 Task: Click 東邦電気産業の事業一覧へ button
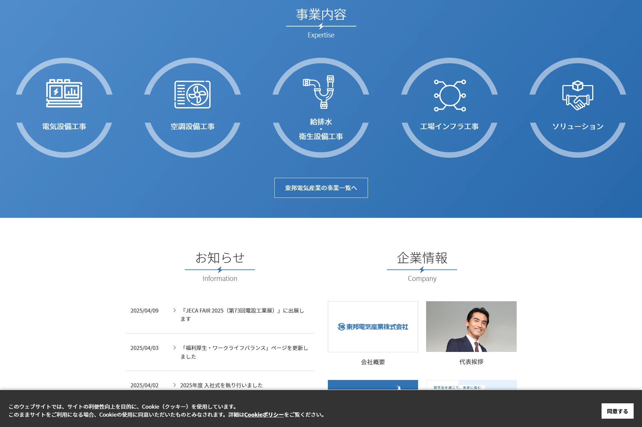(321, 188)
